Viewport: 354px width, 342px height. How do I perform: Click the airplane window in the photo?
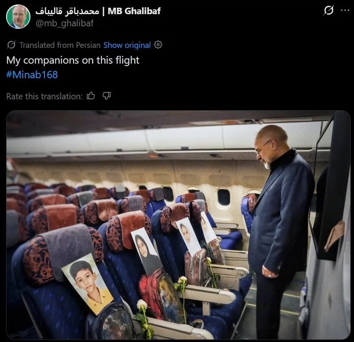(x=223, y=197)
